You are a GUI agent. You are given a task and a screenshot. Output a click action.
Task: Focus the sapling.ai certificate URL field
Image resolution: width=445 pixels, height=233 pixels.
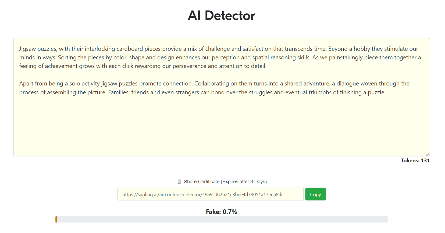(x=211, y=194)
